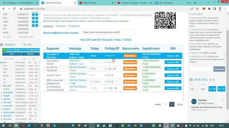Image resolution: width=229 pixels, height=128 pixels.
Task: Click Выполнить for the VK post task
Action: click(130, 75)
